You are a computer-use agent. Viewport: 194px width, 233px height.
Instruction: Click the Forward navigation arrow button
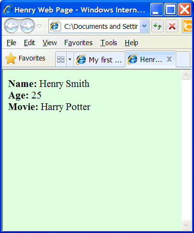[x=27, y=26]
